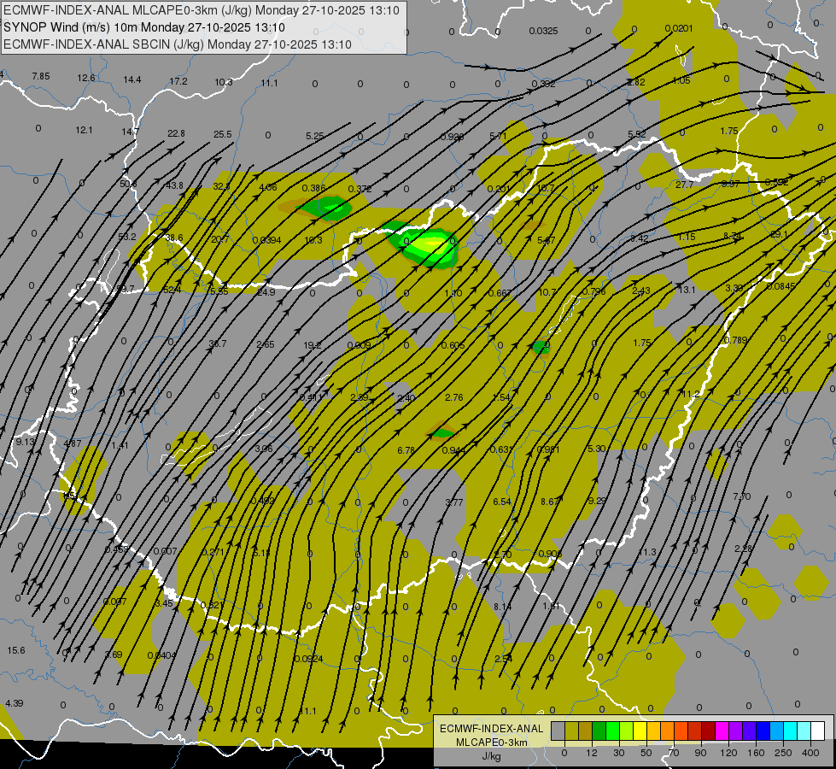Click the legend scale label 160
The height and width of the screenshot is (769, 836).
coord(756,753)
